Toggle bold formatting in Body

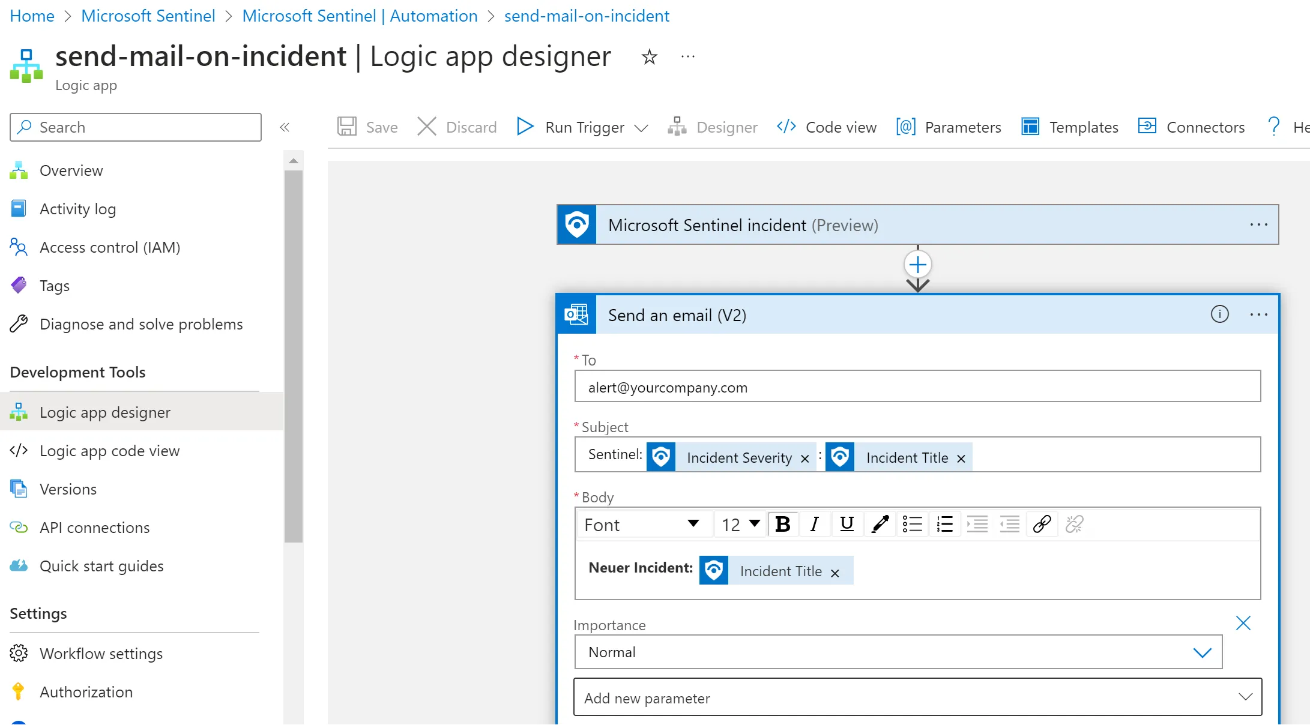[x=783, y=525]
